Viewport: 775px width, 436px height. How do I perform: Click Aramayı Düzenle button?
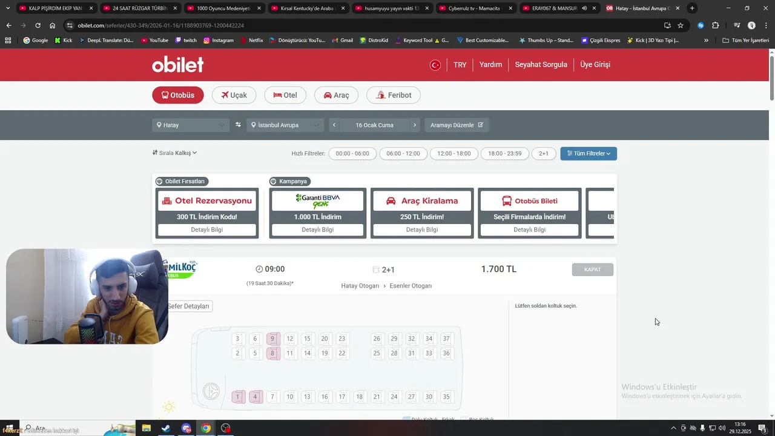click(457, 125)
